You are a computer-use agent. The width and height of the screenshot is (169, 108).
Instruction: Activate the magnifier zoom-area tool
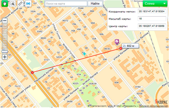tap(12, 3)
